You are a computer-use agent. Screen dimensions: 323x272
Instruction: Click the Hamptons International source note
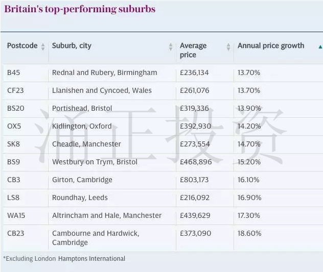[x=91, y=259]
